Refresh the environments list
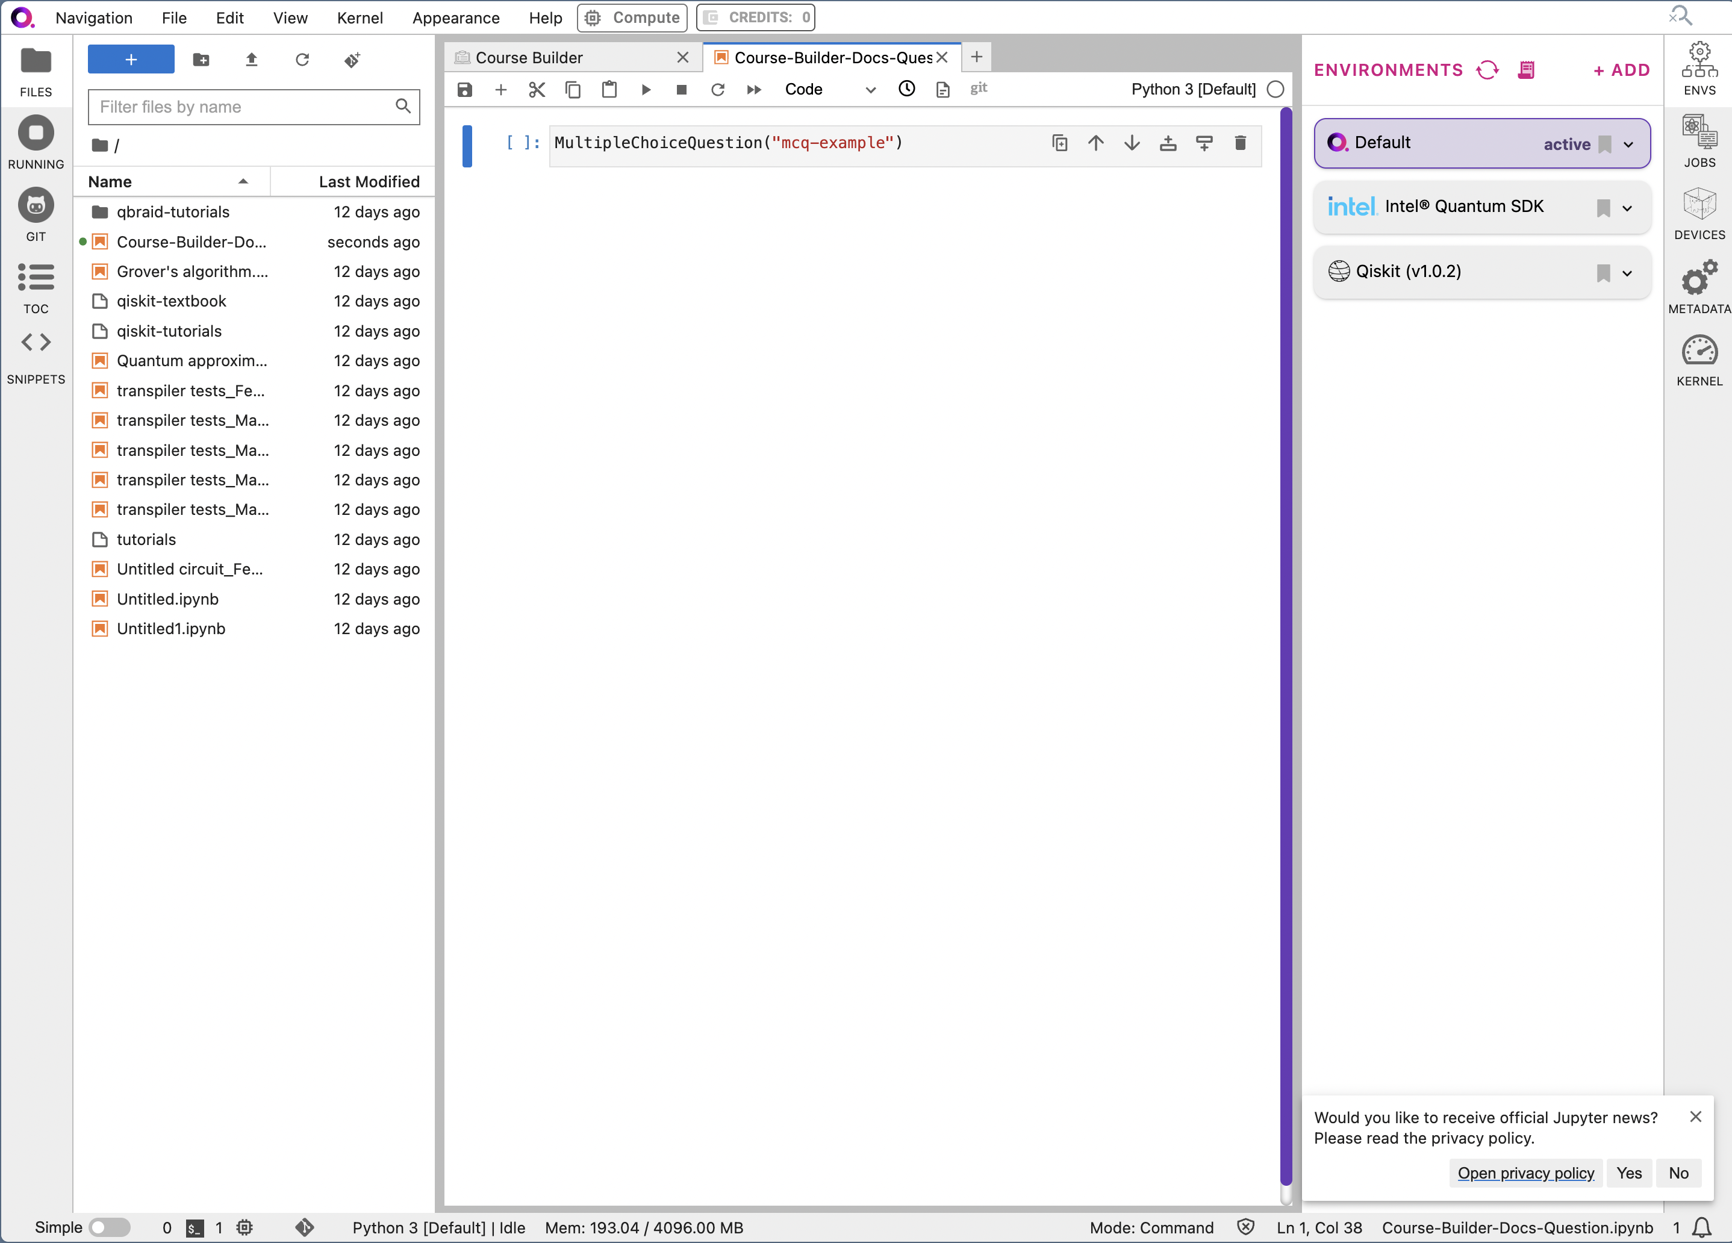1732x1243 pixels. 1487,70
